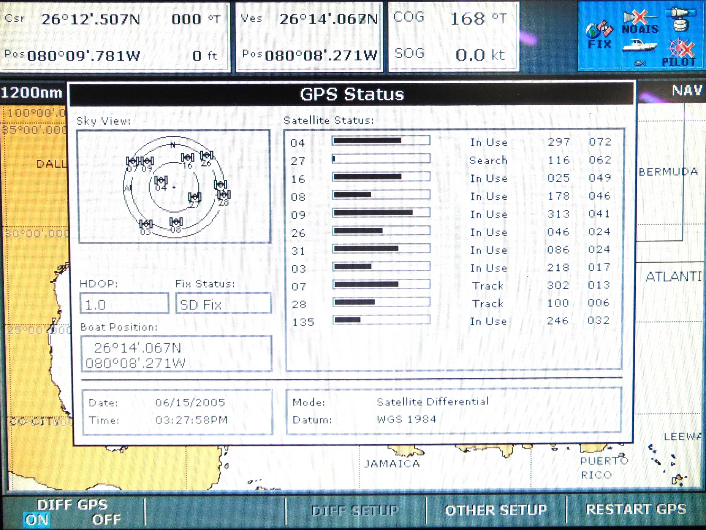Click signal strength bar for satellite 27
Screen dimensions: 706x530
[x=381, y=159]
